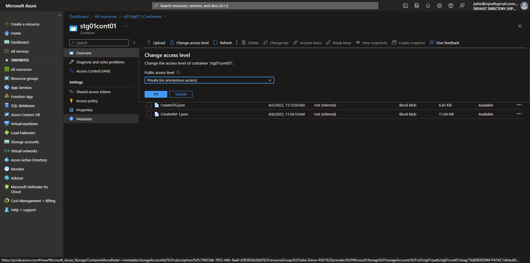
Task: Open Access Control (IAM)
Action: 101,71
